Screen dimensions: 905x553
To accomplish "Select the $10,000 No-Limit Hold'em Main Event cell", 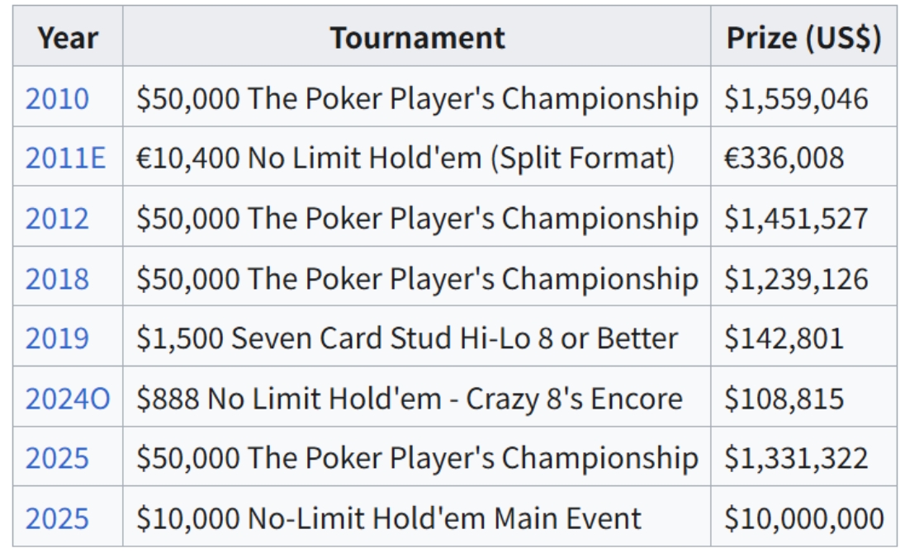I will coord(389,518).
